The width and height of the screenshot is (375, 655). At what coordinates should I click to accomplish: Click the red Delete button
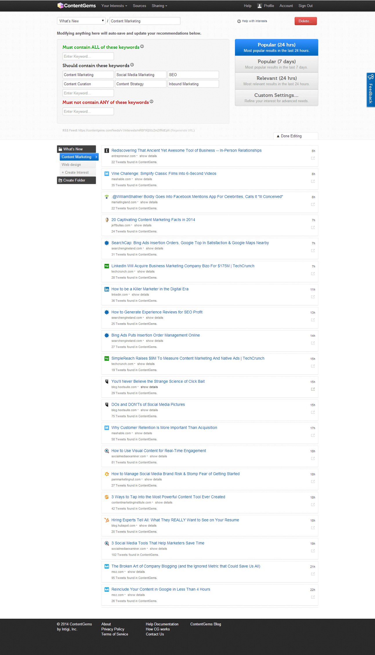coord(306,21)
